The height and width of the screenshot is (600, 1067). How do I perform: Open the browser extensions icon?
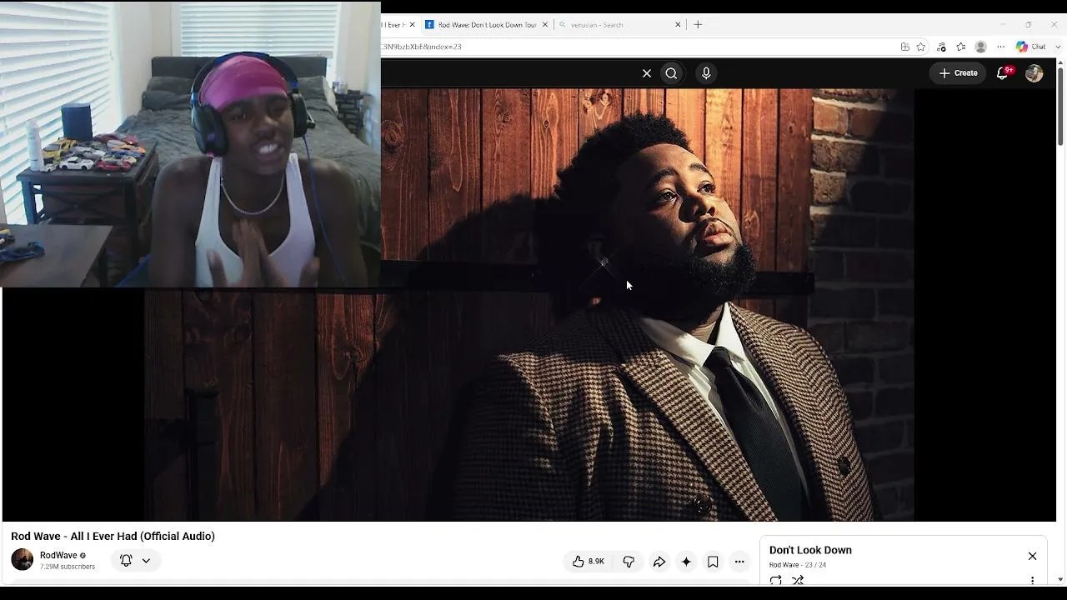(941, 47)
